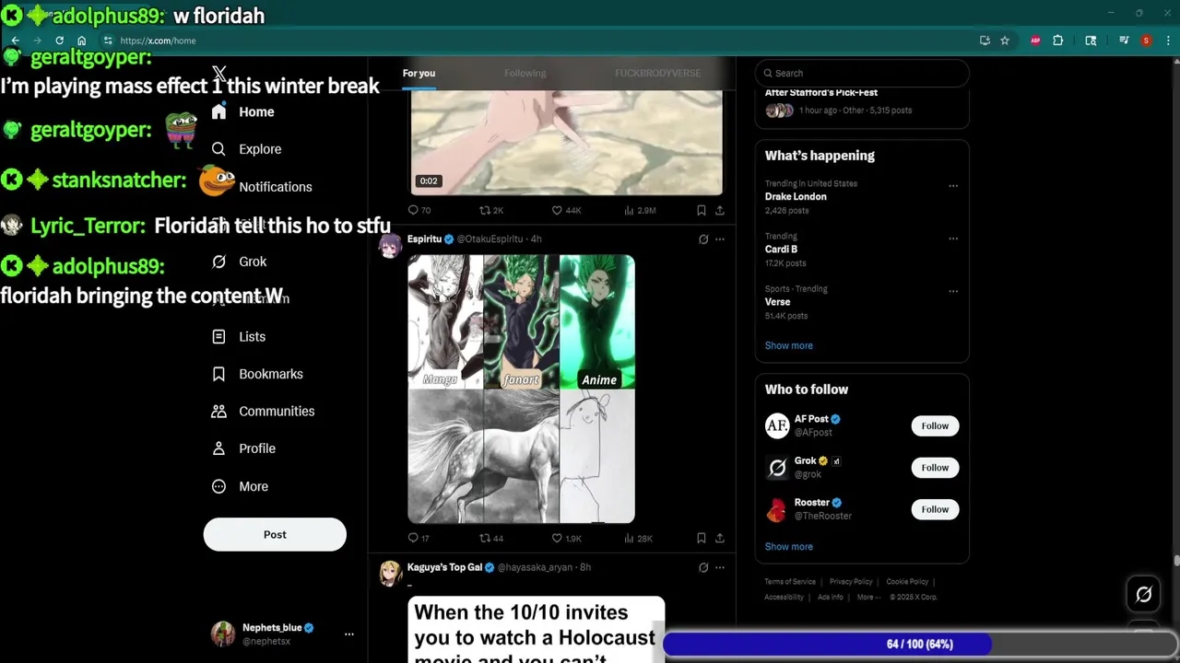Open the browser extensions puzzle icon
Viewport: 1180px width, 663px height.
coord(1057,41)
